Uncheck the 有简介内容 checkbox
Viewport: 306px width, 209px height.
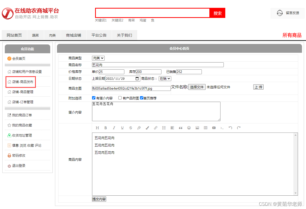[x=94, y=98]
